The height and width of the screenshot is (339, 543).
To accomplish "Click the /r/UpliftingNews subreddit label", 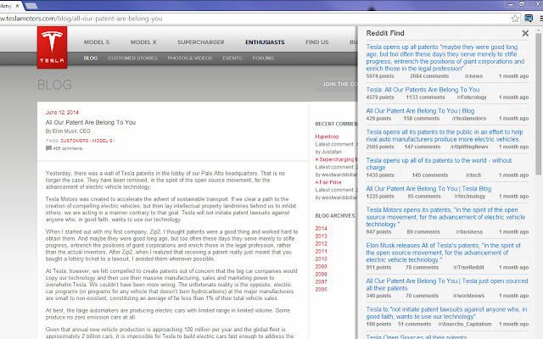I will (x=469, y=147).
